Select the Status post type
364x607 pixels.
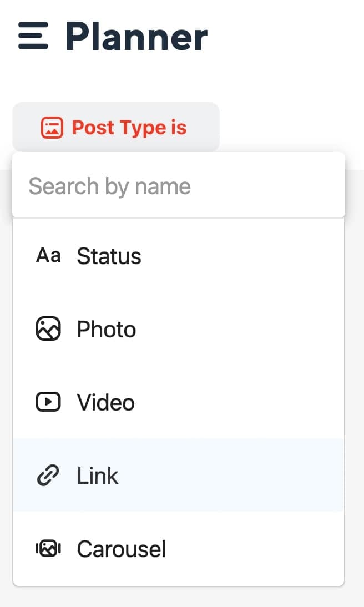point(179,255)
